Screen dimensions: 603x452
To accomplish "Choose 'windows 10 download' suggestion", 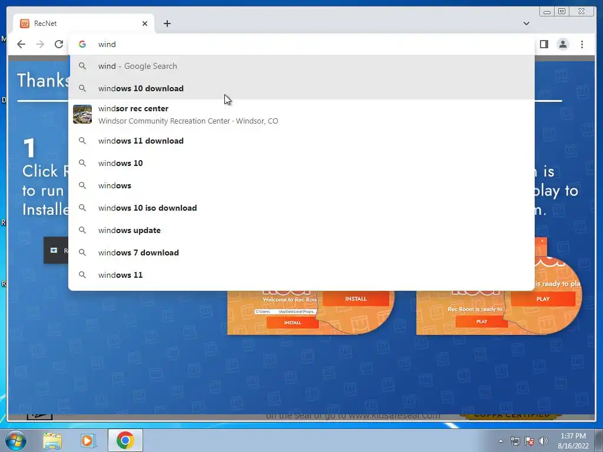I will 301,88.
